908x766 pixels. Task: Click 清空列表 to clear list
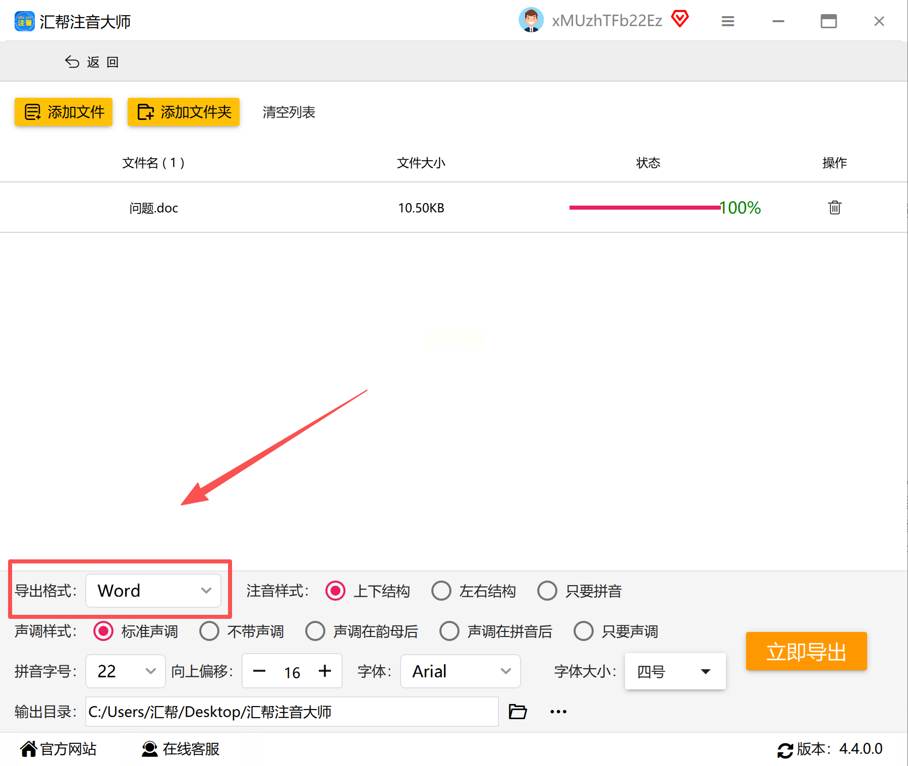point(289,112)
